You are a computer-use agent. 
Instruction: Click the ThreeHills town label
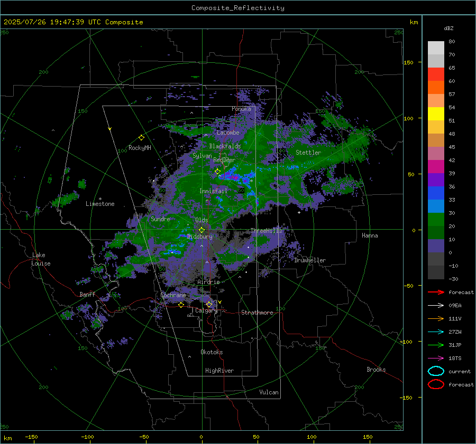point(266,231)
